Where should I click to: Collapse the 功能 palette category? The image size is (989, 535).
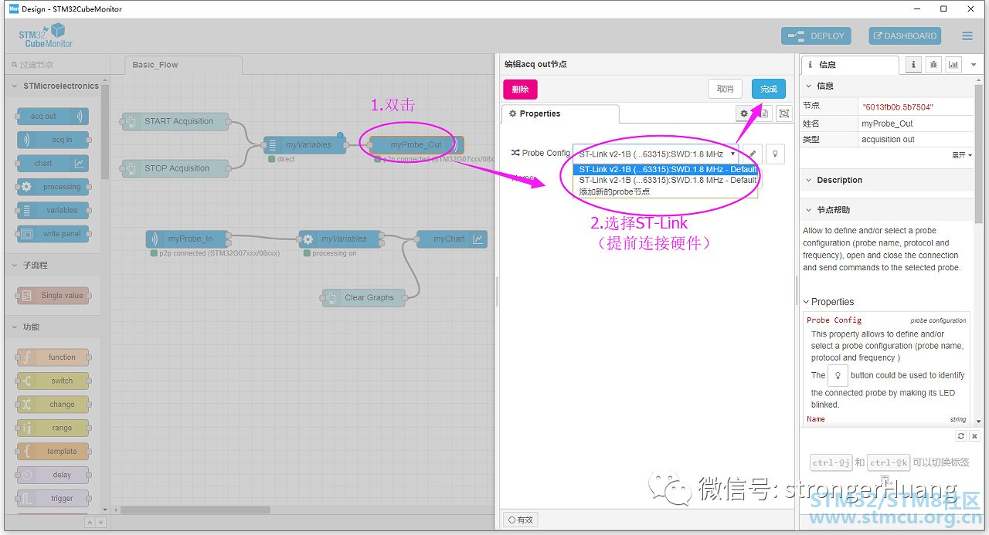tap(54, 327)
